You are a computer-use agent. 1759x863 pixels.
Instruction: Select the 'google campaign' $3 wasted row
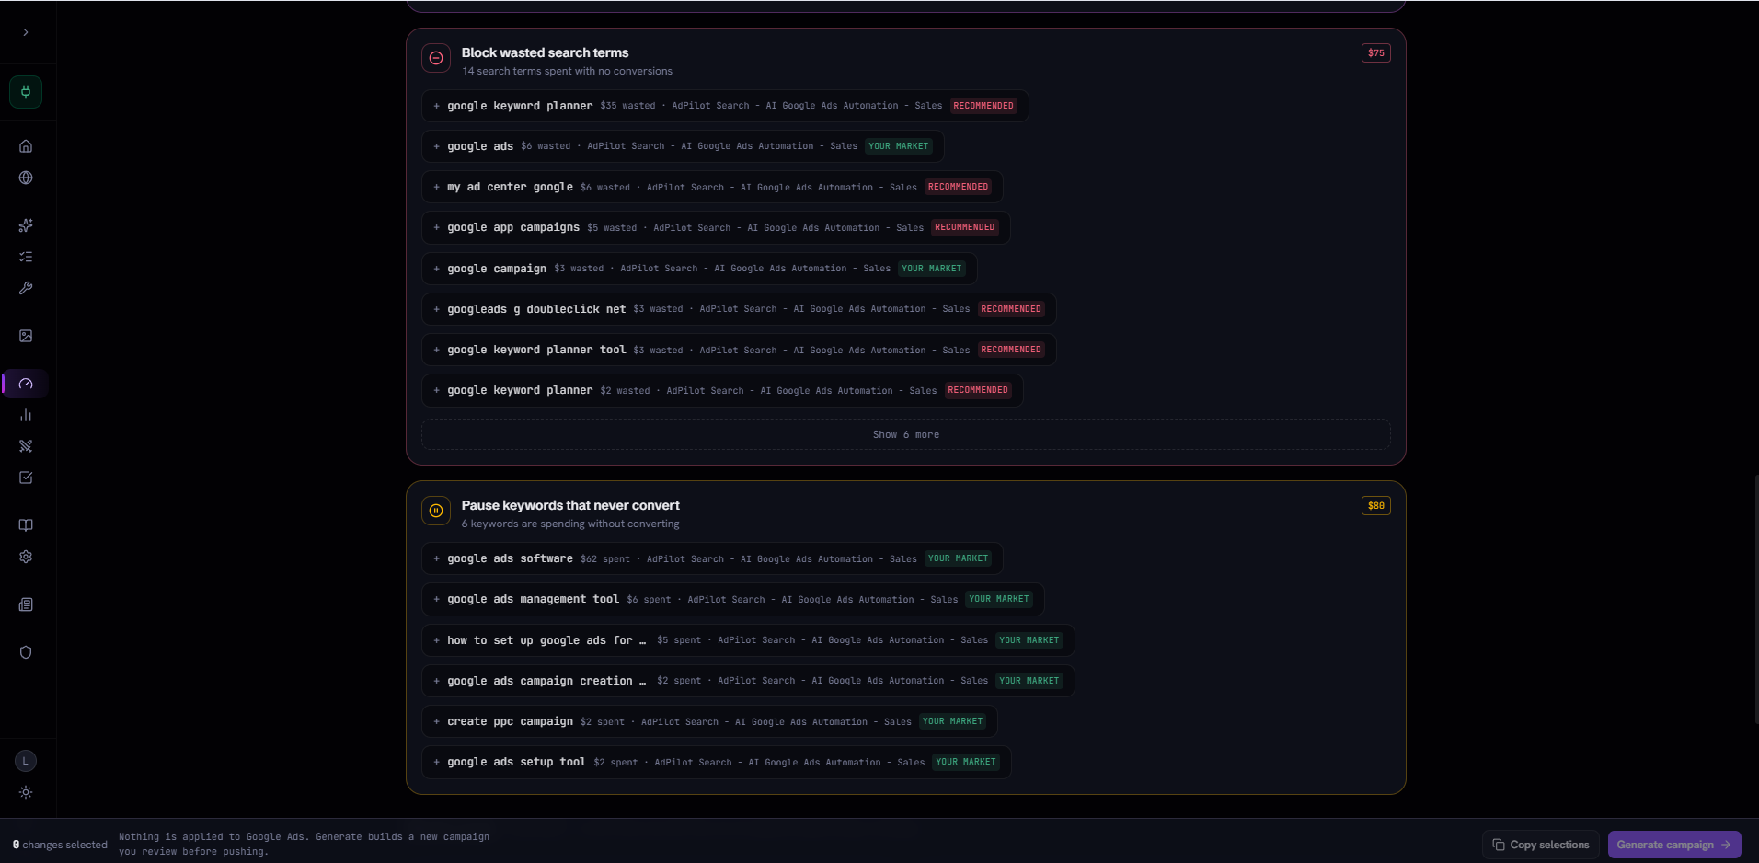coord(699,269)
